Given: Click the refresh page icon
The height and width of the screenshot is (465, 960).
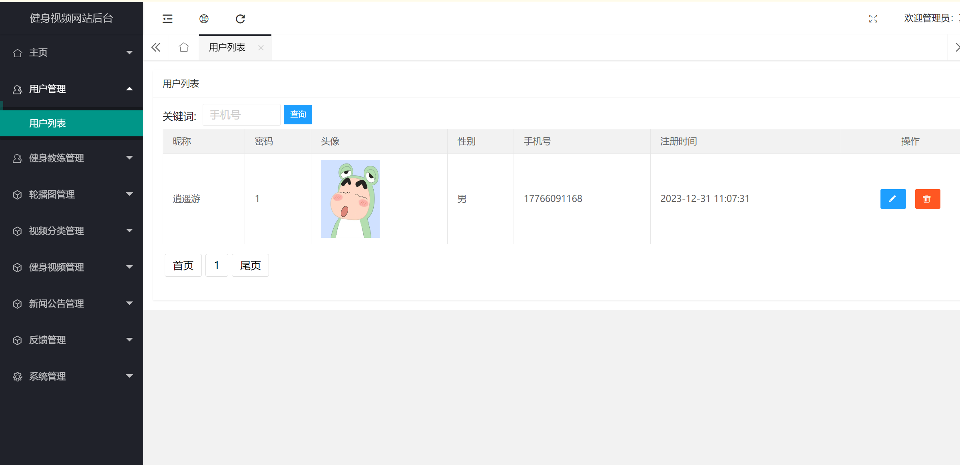Looking at the screenshot, I should (240, 19).
